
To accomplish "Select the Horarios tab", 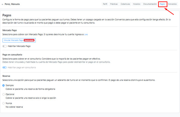I will click(x=136, y=4).
